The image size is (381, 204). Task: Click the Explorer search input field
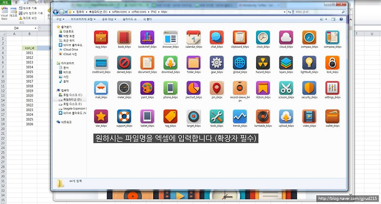(x=320, y=12)
